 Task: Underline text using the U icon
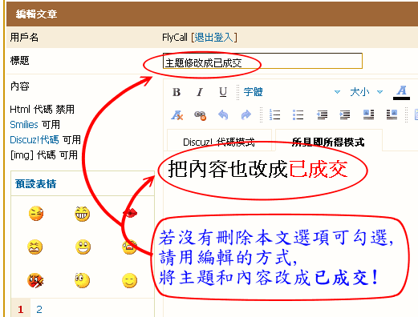223,92
